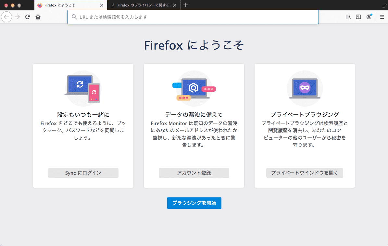The image size is (388, 246).
Task: Switch to the Firefox にようこそ tab
Action: (x=71, y=5)
